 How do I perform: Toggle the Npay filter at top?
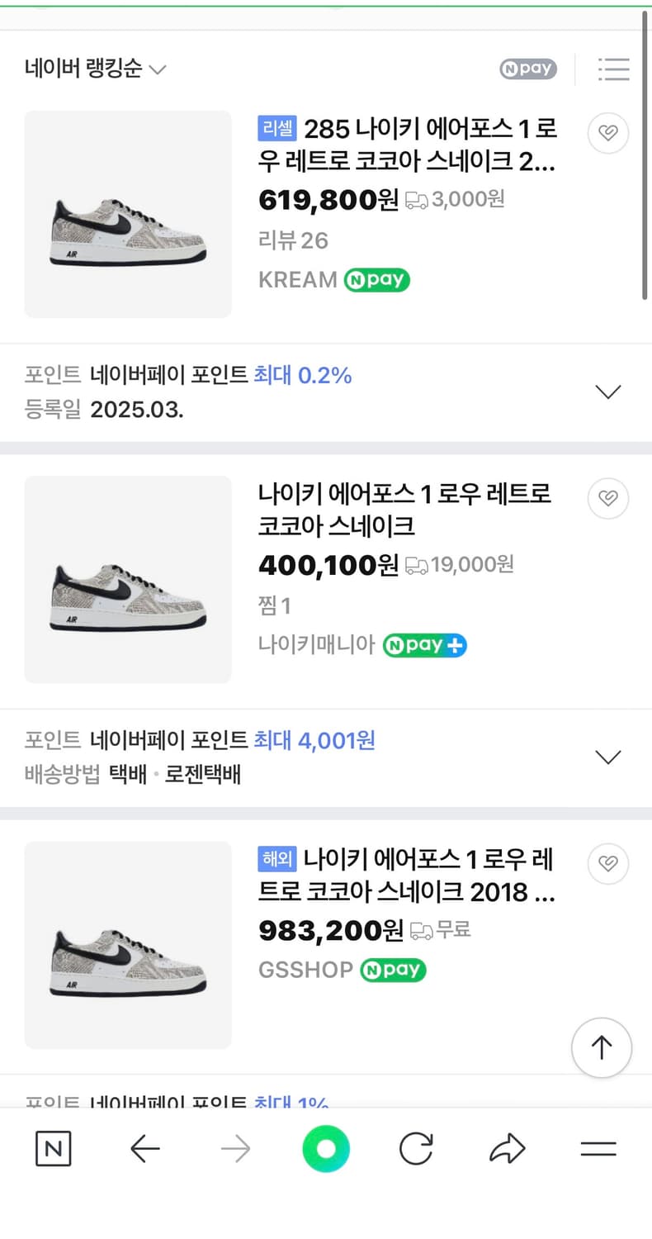[x=528, y=69]
